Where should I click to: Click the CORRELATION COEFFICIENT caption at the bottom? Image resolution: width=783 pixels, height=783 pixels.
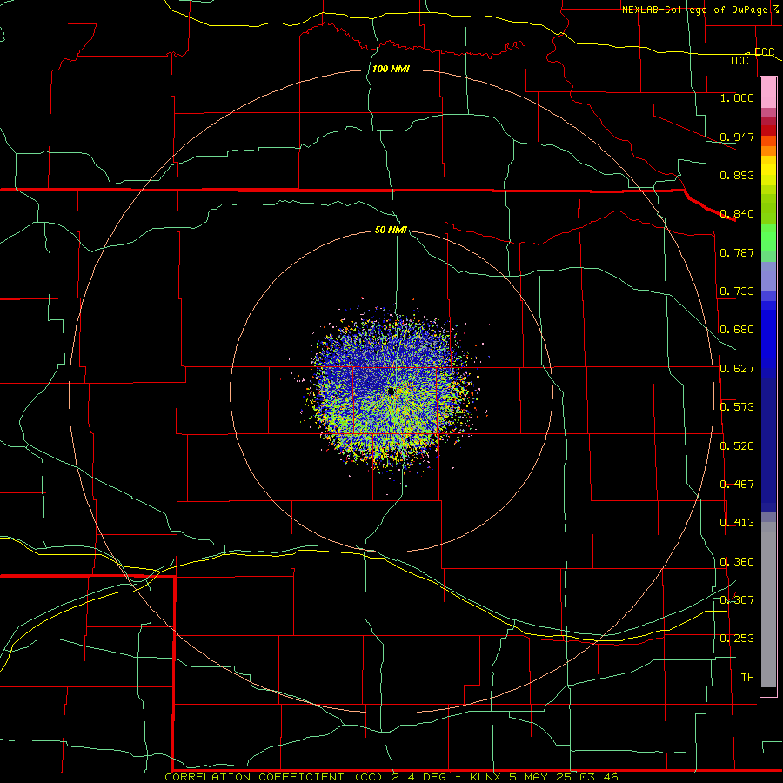coord(254,777)
